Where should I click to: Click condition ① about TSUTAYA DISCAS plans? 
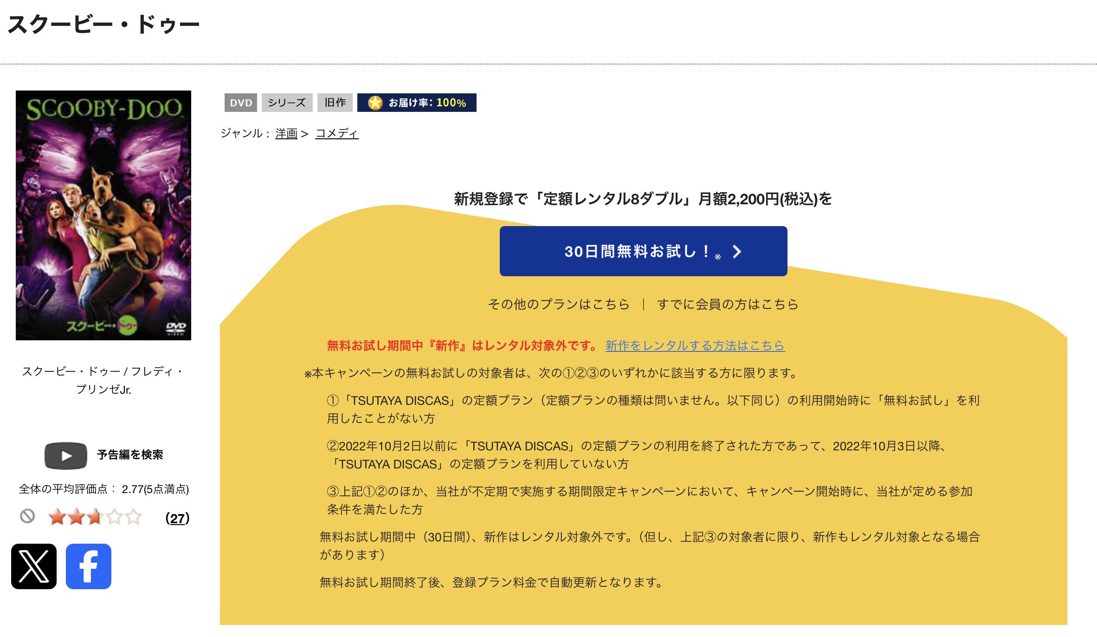tap(653, 409)
